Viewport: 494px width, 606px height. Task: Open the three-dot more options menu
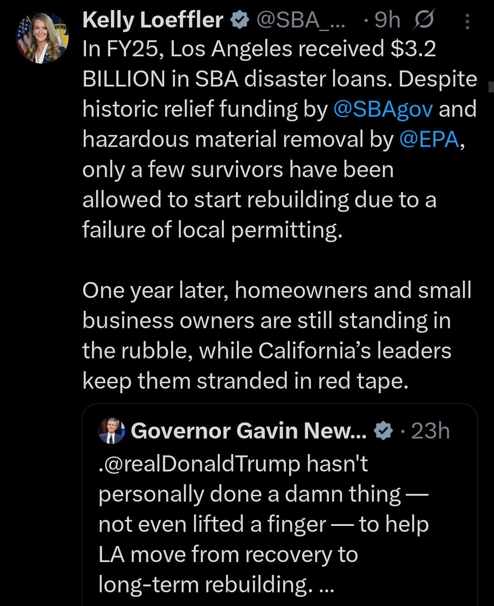point(467,19)
